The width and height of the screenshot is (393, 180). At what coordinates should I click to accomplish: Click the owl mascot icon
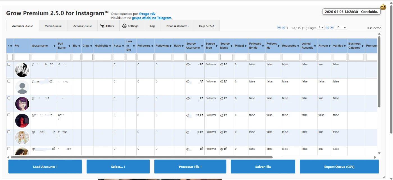pyautogui.click(x=383, y=7)
